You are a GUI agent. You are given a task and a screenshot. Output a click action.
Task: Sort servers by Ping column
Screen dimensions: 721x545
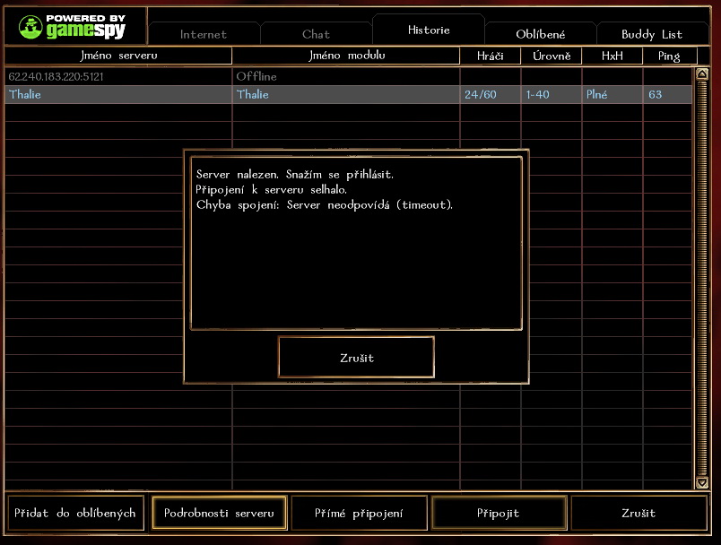point(668,56)
